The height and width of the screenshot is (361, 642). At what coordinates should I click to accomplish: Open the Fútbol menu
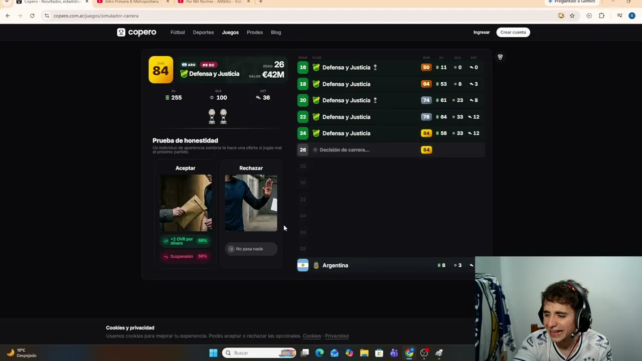click(x=178, y=32)
